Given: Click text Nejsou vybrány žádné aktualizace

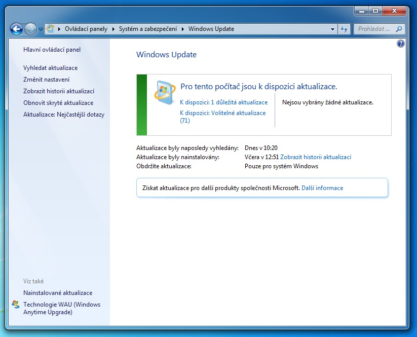Looking at the screenshot, I should pyautogui.click(x=328, y=102).
